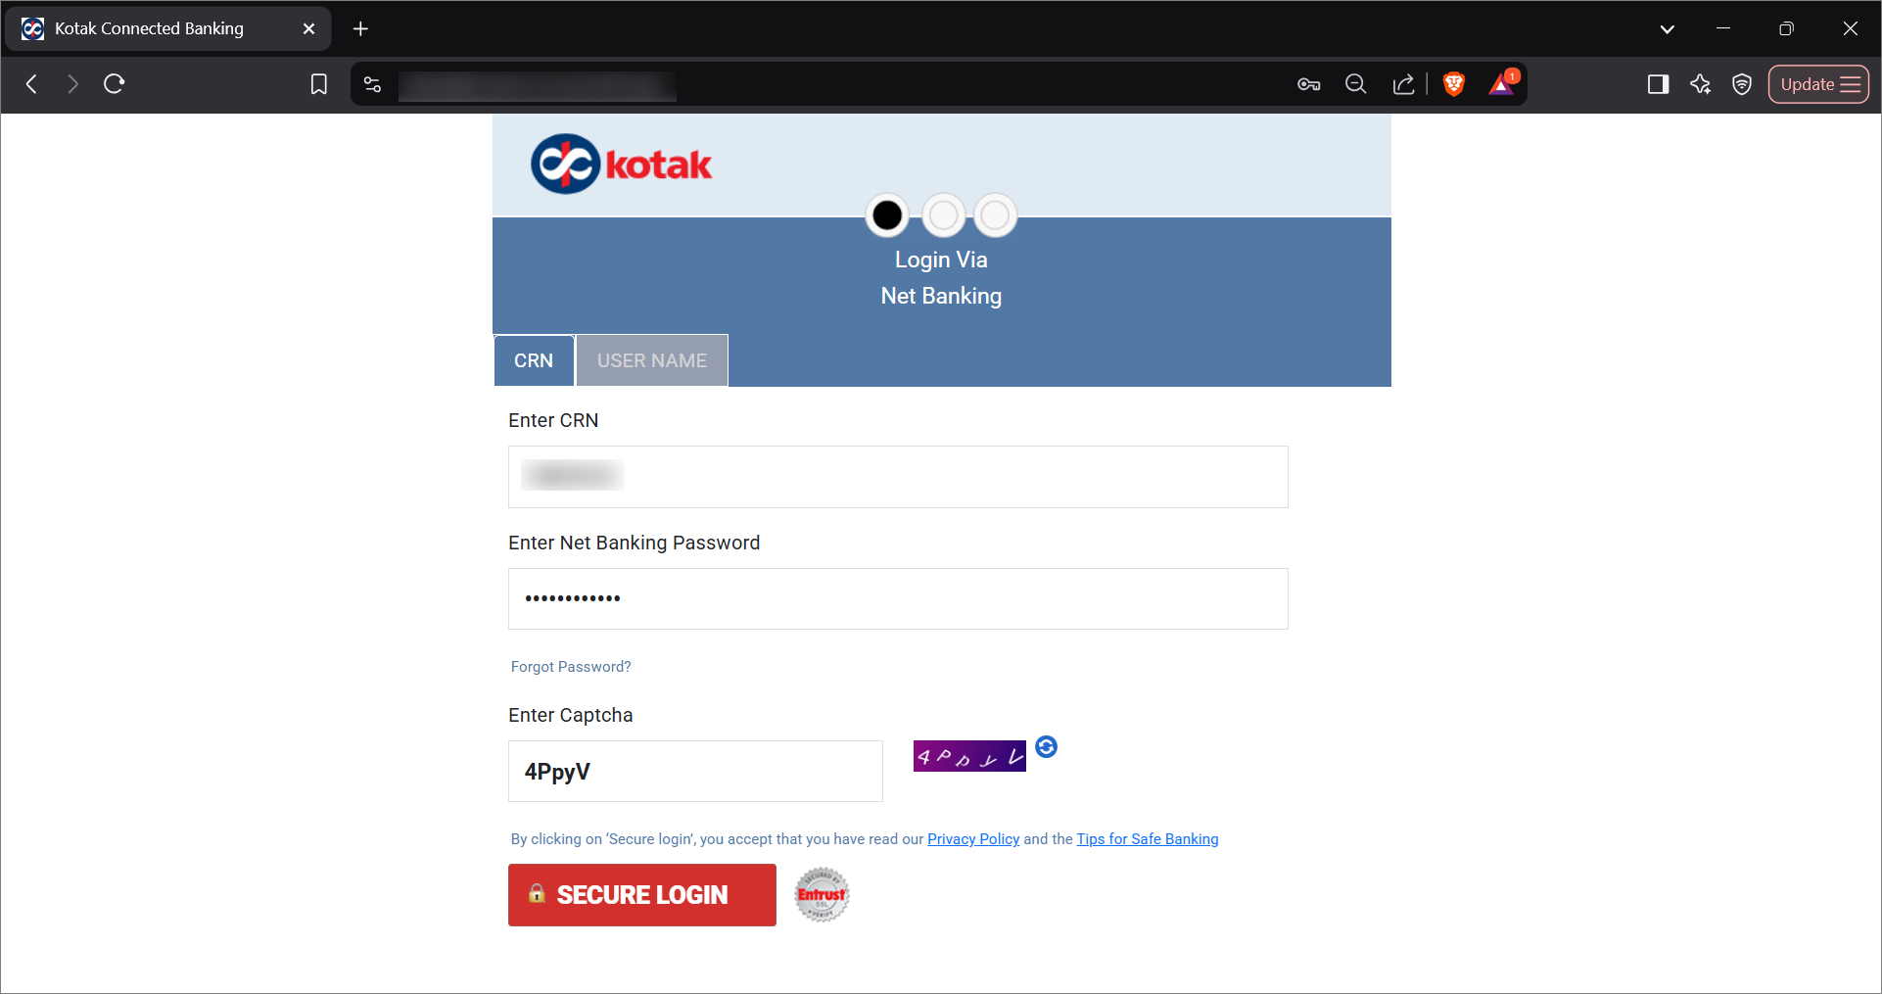Open site settings icon in address bar
The image size is (1882, 994).
[x=372, y=85]
